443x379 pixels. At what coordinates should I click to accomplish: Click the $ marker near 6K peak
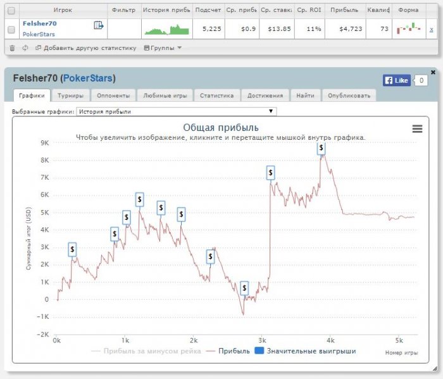[140, 199]
